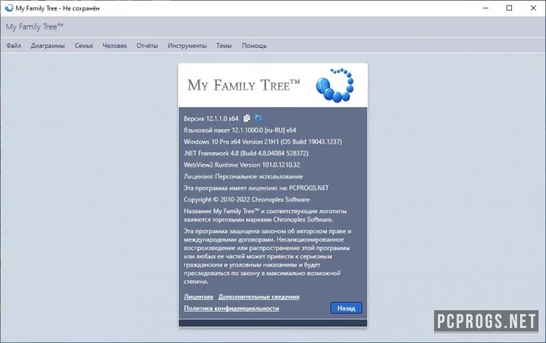Open the Файл menu
The height and width of the screenshot is (343, 546).
[x=14, y=46]
